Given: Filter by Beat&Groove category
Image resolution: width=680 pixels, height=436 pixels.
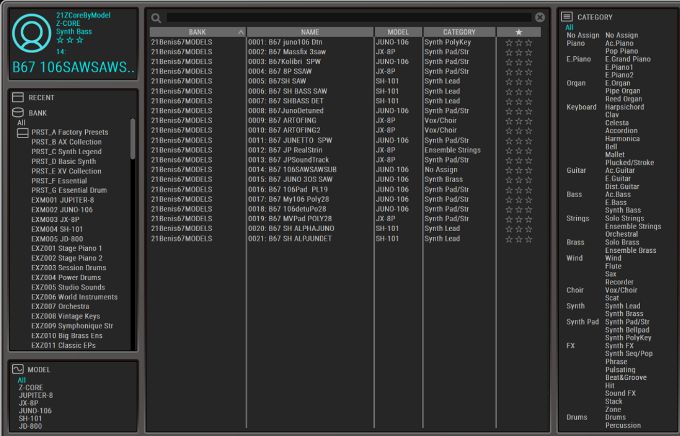Looking at the screenshot, I should pyautogui.click(x=626, y=377).
